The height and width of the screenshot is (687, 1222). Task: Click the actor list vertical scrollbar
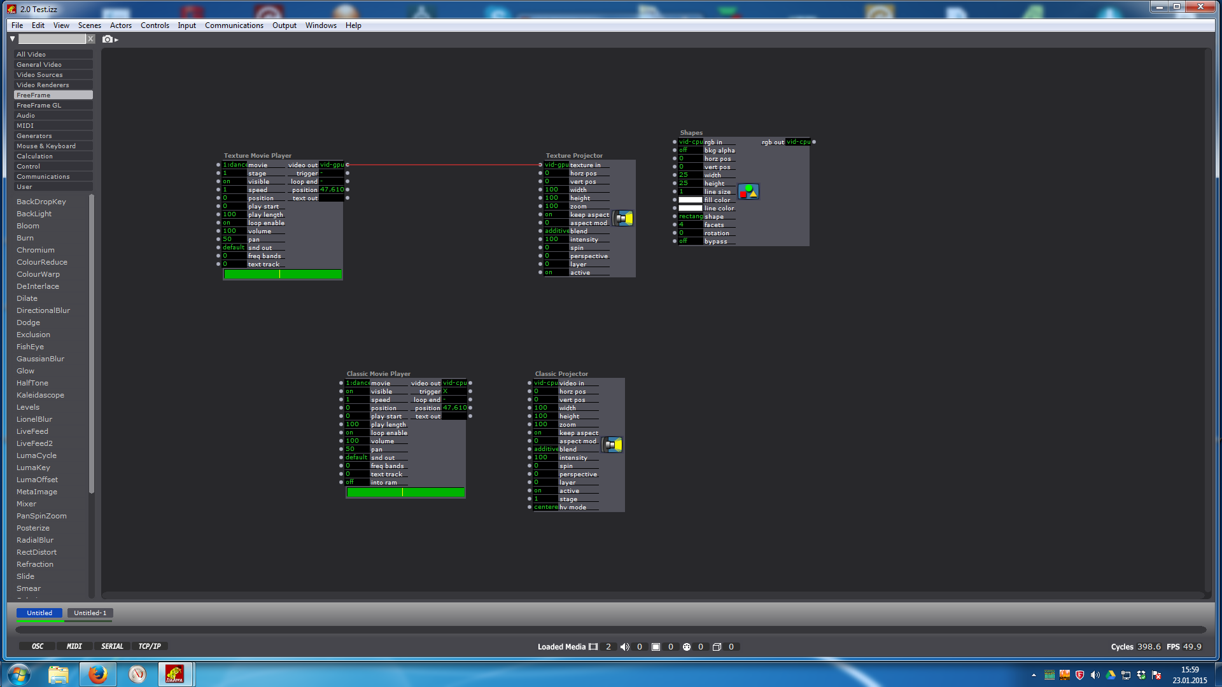point(92,343)
